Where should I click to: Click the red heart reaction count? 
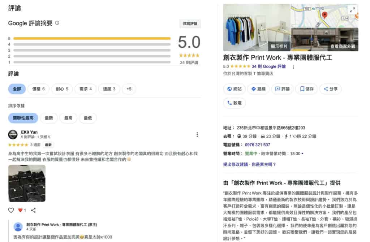[x=22, y=210]
